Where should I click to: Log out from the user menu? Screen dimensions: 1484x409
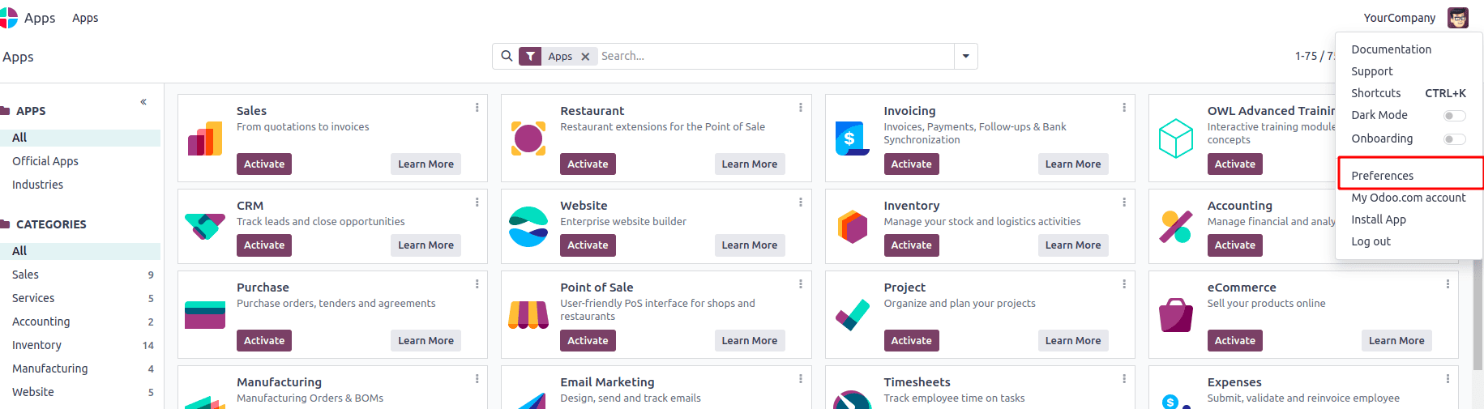1371,241
